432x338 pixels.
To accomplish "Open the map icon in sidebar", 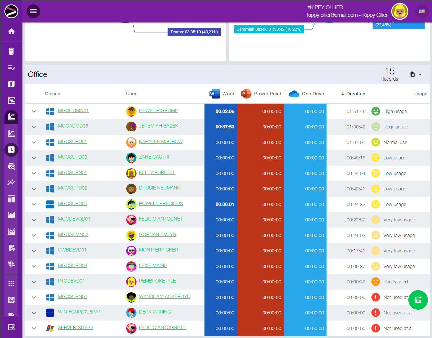I will point(11,84).
